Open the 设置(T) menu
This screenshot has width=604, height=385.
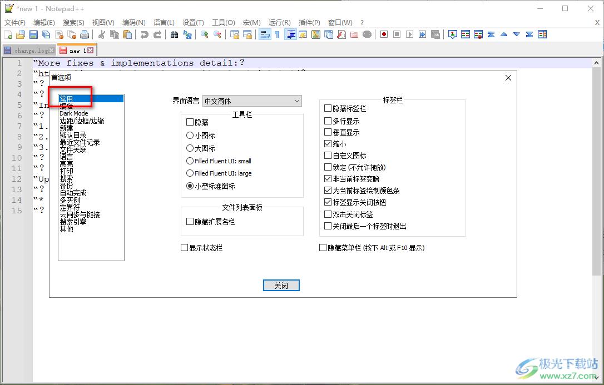point(193,22)
